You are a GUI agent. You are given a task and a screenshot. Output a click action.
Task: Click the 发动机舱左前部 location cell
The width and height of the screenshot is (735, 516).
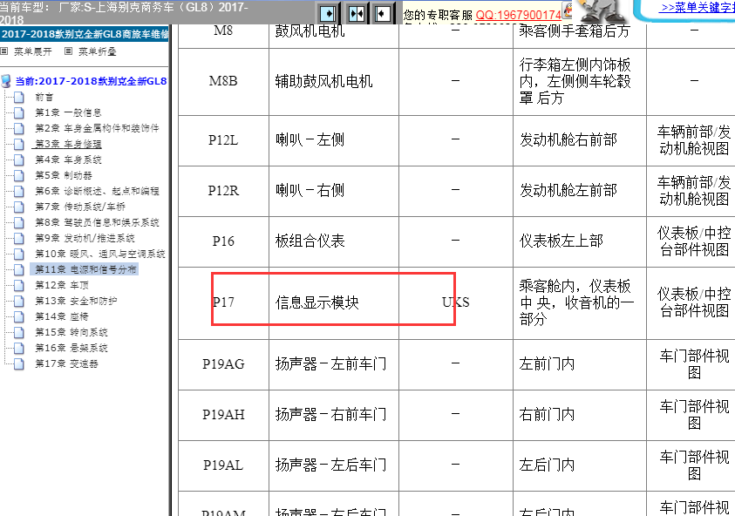[x=580, y=191]
